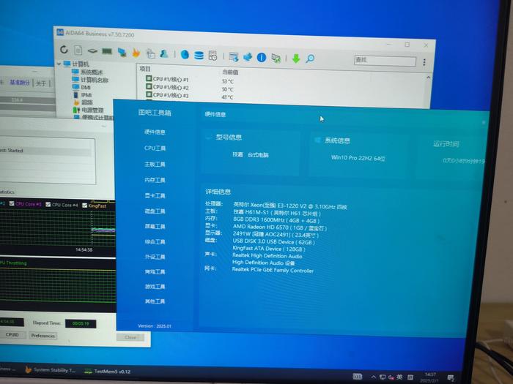This screenshot has width=513, height=384.
Task: Toggle the CPU Core #3 graph checkbox
Action: [x=12, y=203]
